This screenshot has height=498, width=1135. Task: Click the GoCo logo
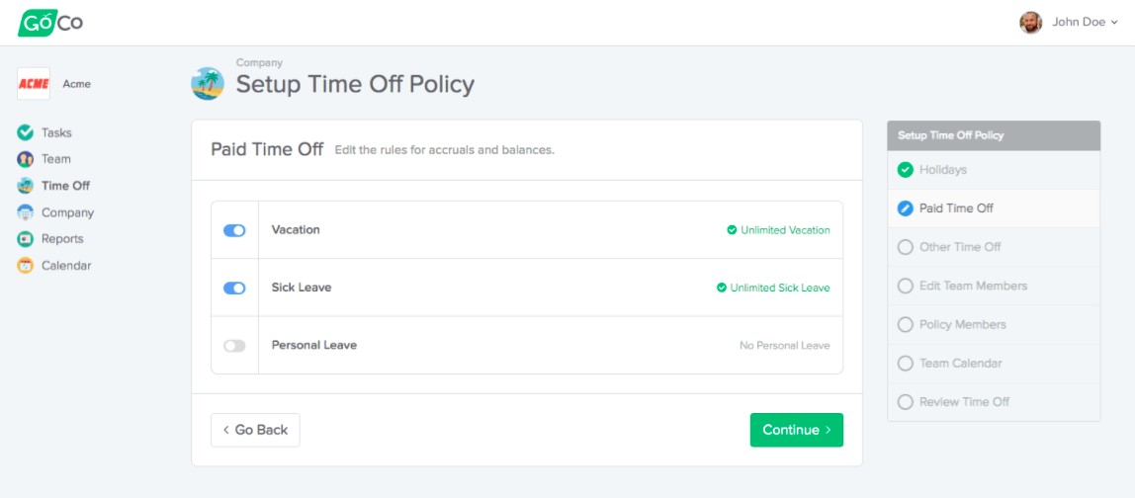pos(50,22)
